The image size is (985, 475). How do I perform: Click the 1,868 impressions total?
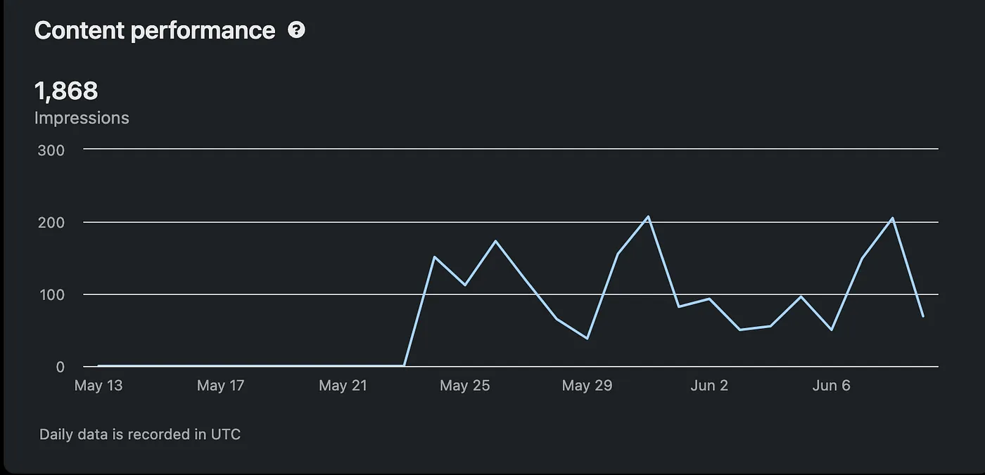67,91
